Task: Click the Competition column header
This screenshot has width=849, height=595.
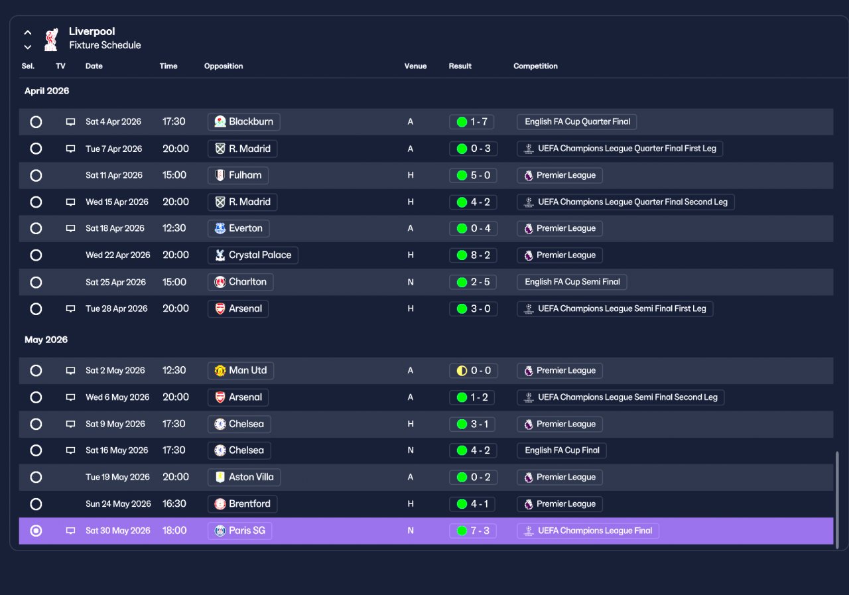Action: click(x=535, y=66)
